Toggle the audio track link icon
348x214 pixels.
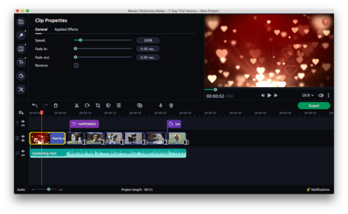[23, 155]
